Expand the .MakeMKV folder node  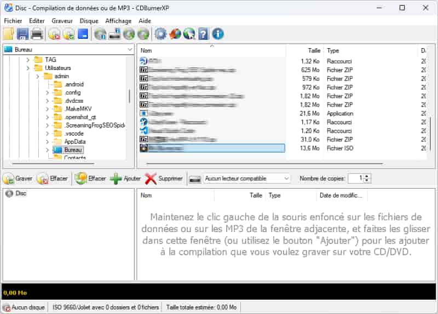47,109
